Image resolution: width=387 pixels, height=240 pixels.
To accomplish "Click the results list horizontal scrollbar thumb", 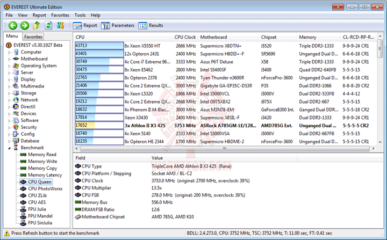I will [x=225, y=149].
